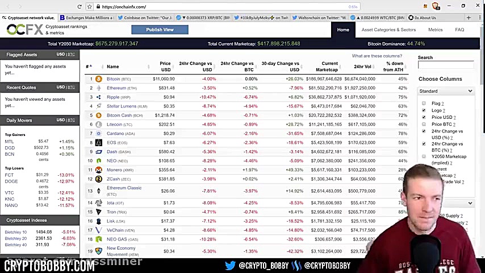Open the MTL top gainer link
The image size is (485, 273).
pyautogui.click(x=9, y=141)
